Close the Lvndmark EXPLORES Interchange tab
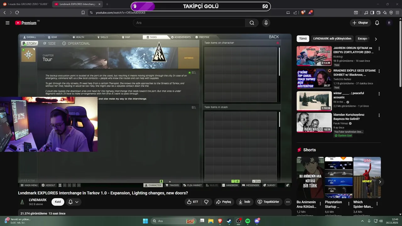 point(100,4)
